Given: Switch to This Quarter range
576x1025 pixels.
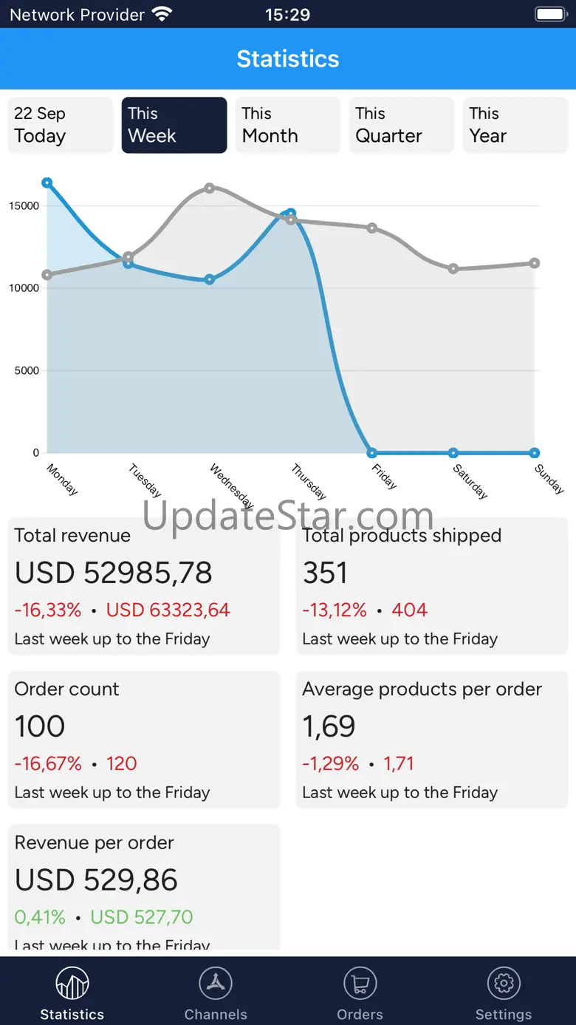Looking at the screenshot, I should pyautogui.click(x=402, y=125).
